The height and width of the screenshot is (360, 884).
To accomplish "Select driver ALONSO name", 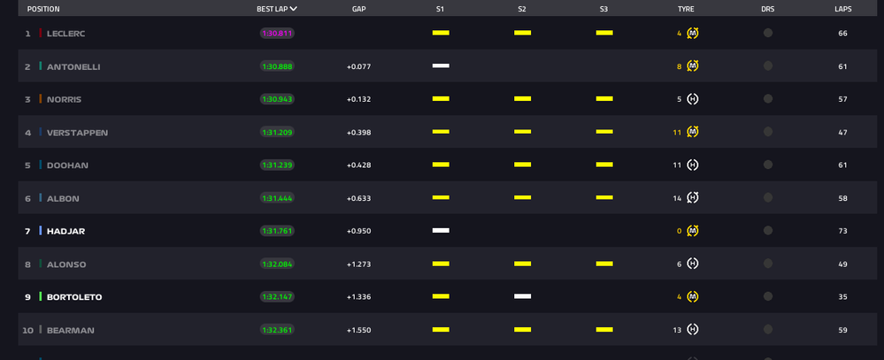I will point(66,264).
